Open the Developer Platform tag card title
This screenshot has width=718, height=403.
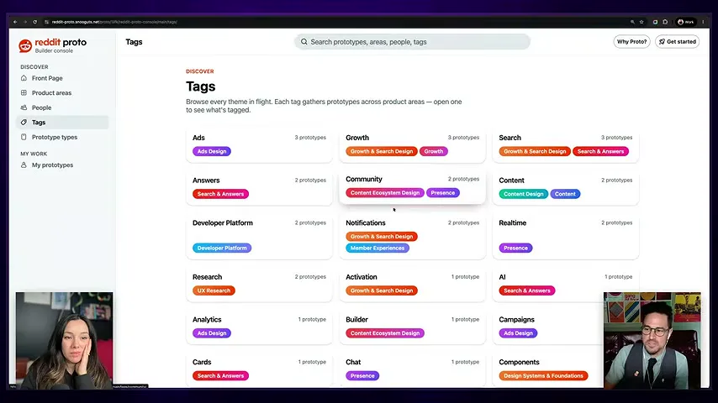click(223, 222)
